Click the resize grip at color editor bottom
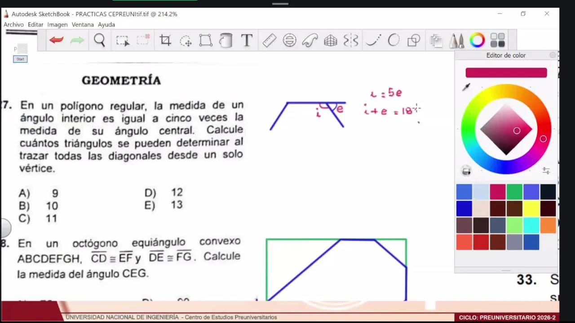The width and height of the screenshot is (575, 323). click(506, 271)
